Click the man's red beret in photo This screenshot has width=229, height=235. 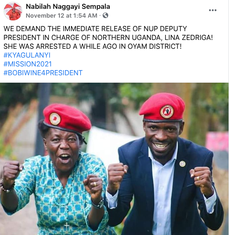click(x=162, y=107)
